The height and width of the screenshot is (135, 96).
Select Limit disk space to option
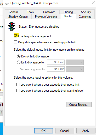coord(19,62)
